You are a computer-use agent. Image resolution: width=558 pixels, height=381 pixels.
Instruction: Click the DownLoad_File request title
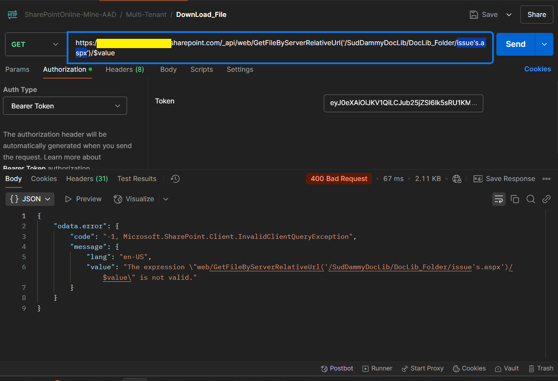click(201, 15)
